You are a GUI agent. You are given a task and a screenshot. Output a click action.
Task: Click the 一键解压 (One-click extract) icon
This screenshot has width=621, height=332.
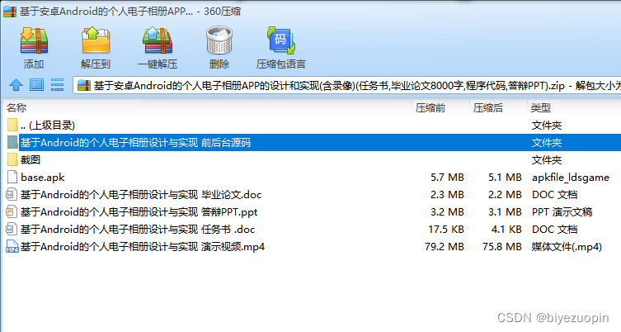[158, 40]
